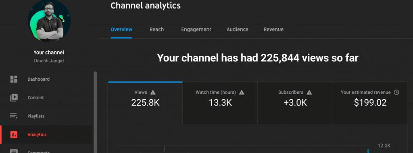Viewport: 413px width, 153px height.
Task: Click the sidebar vertical scrollbar
Action: pos(95,112)
